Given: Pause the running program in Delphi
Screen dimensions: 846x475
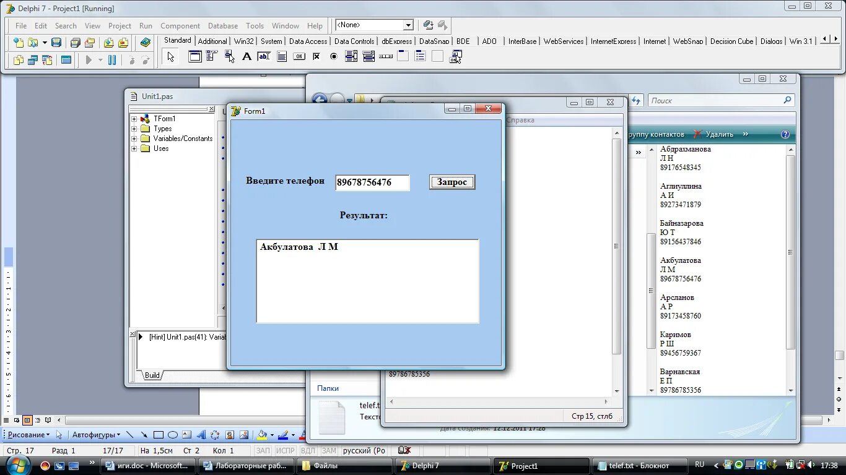Looking at the screenshot, I should click(112, 60).
